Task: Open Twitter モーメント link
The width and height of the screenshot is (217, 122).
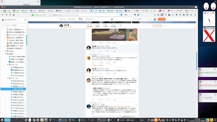Action: (72, 19)
